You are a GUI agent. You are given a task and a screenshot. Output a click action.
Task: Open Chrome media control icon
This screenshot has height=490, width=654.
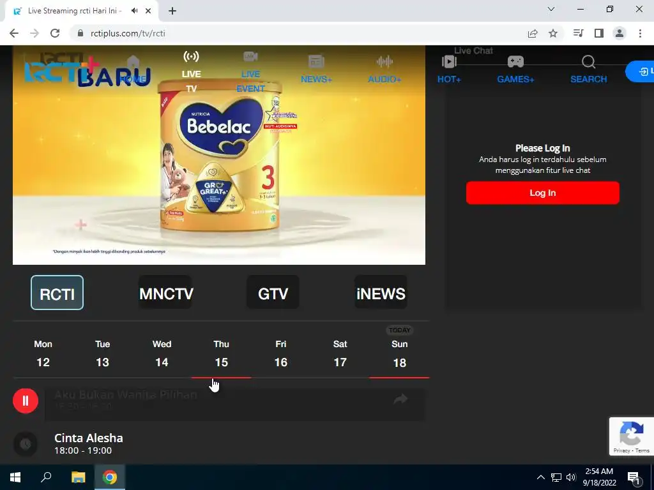[x=578, y=33]
